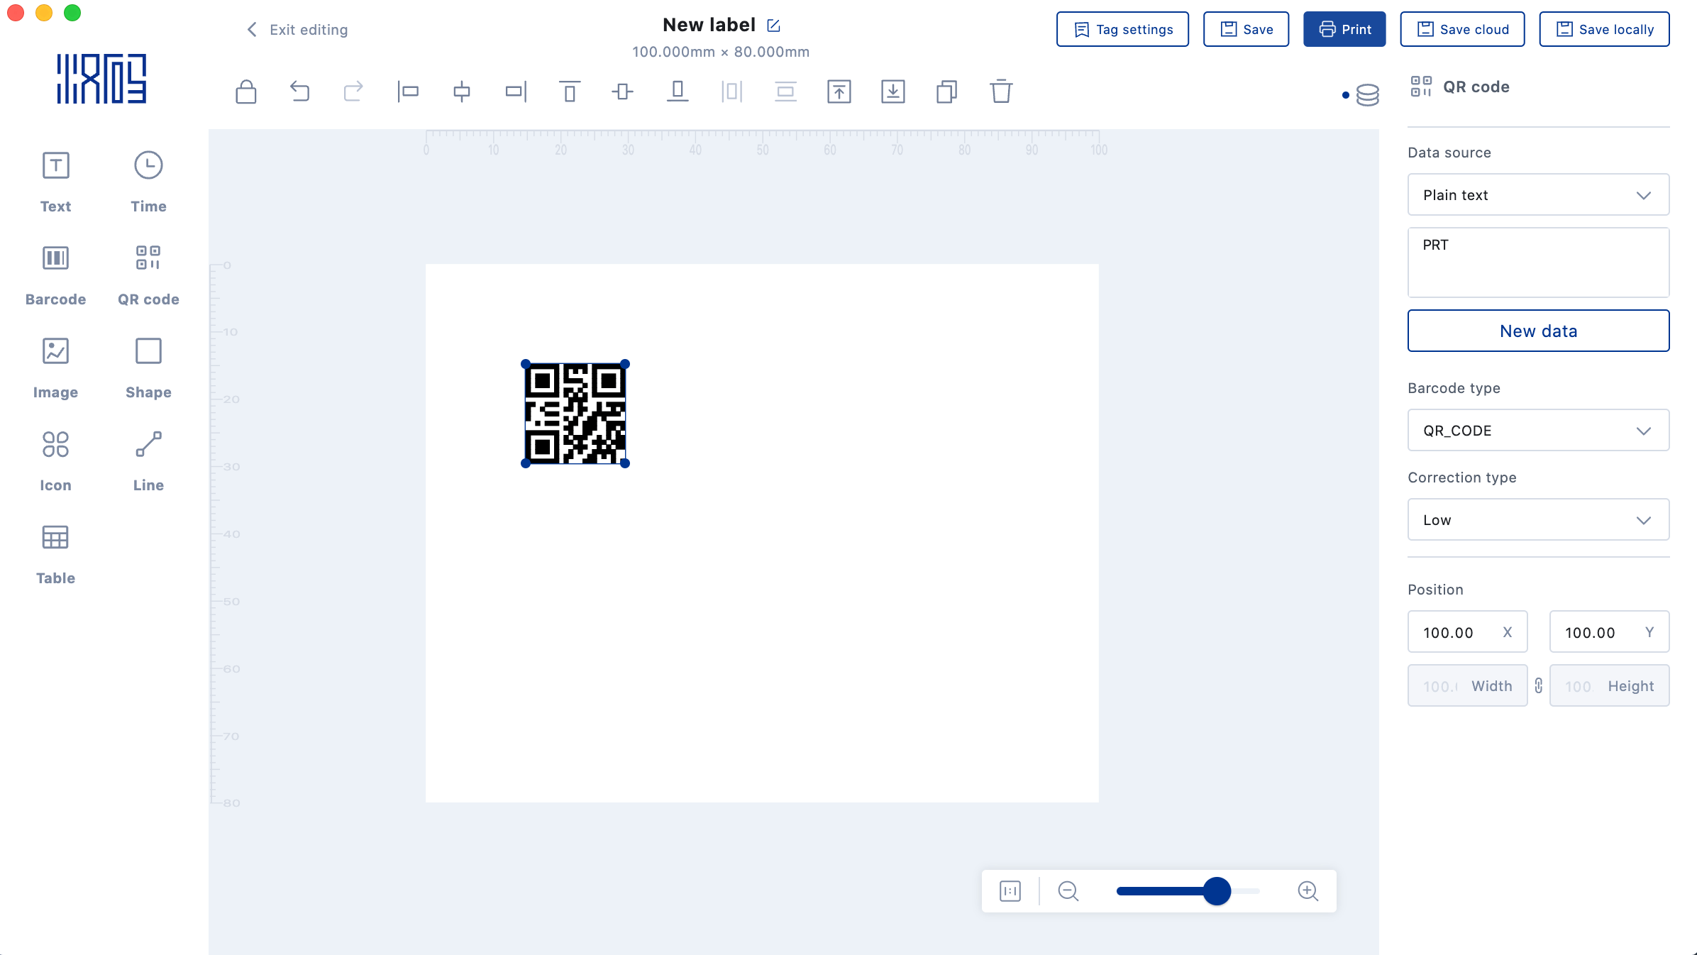Click the align bottom icon
The width and height of the screenshot is (1697, 955).
tap(678, 92)
